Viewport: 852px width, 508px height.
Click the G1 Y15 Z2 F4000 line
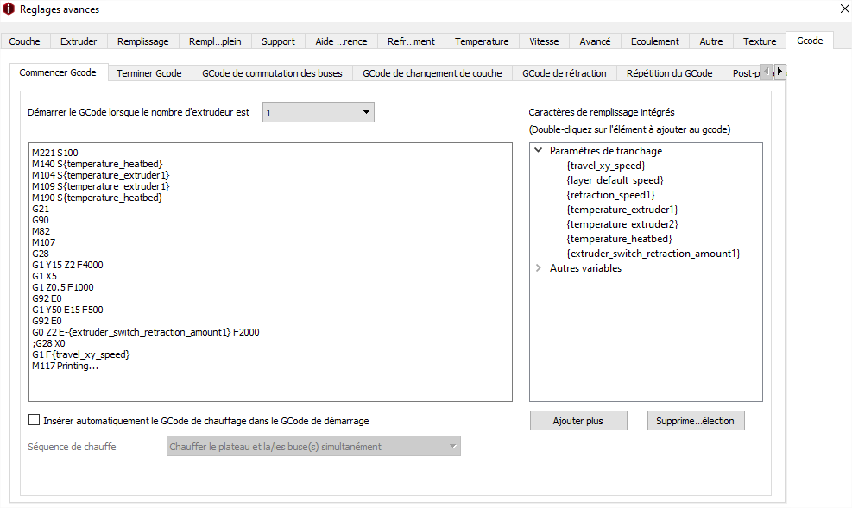[x=67, y=265]
